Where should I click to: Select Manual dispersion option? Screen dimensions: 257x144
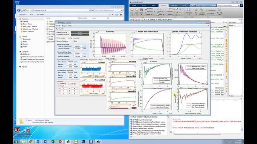pyautogui.click(x=58, y=86)
